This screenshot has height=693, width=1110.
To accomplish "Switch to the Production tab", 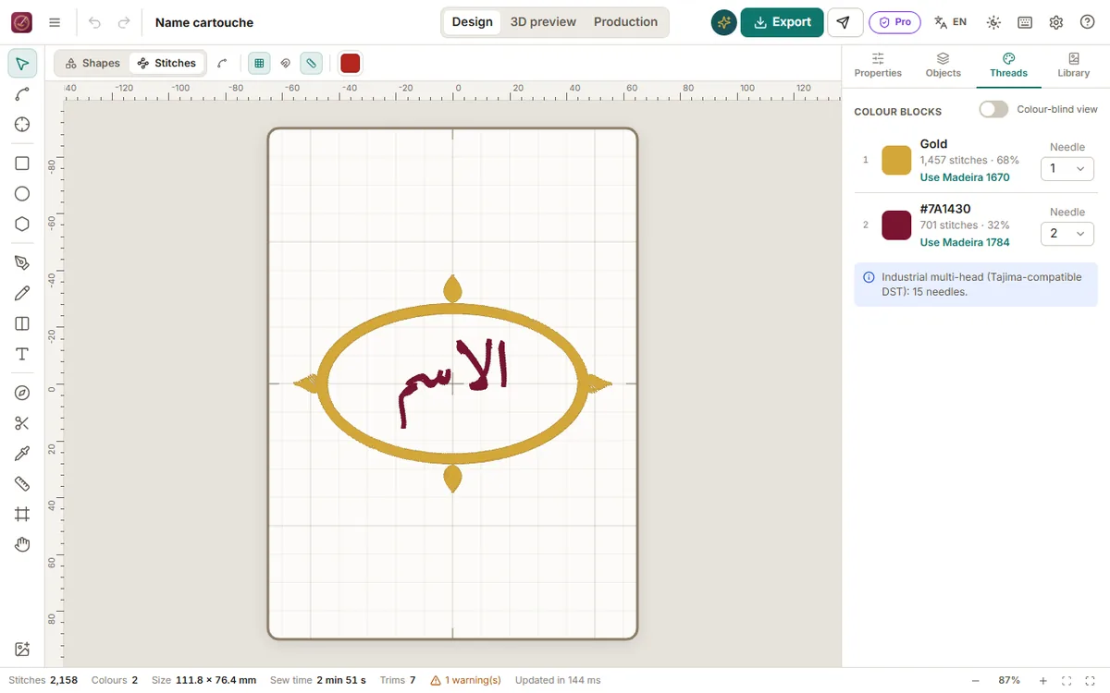I will (x=625, y=22).
